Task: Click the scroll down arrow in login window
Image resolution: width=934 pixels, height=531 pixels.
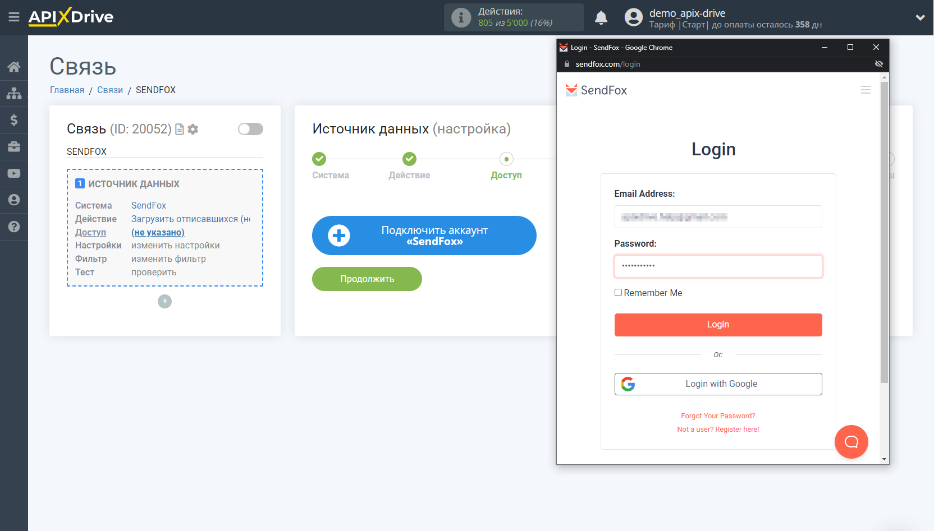Action: point(884,459)
